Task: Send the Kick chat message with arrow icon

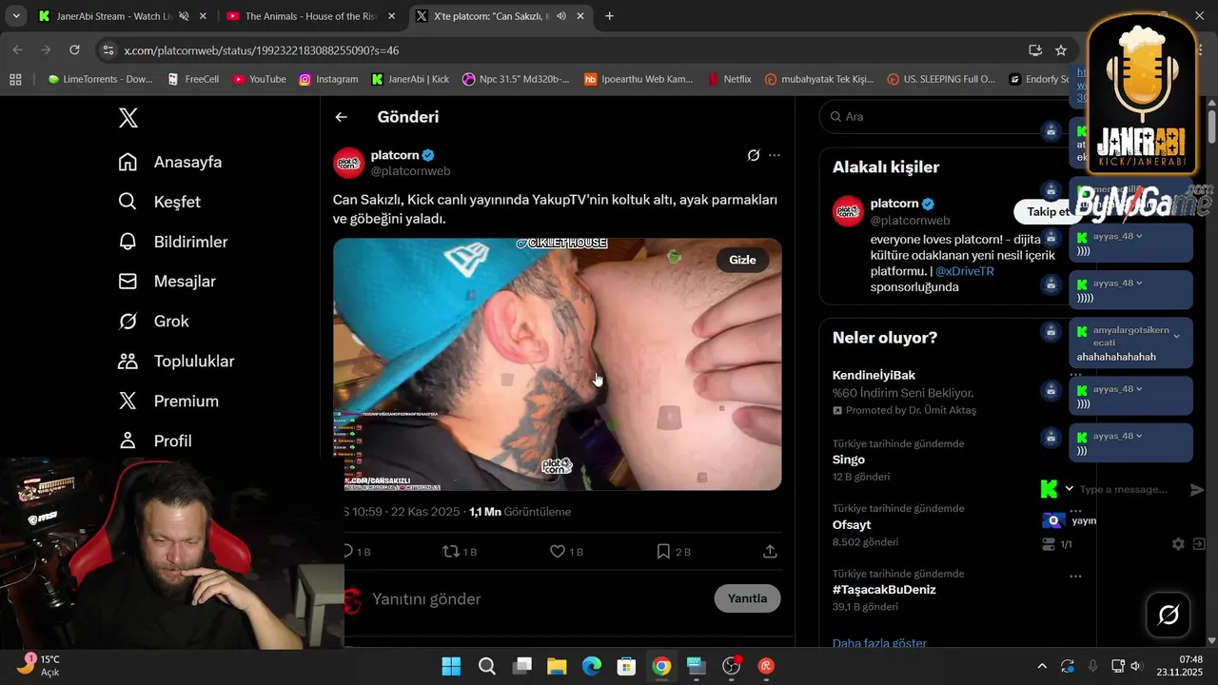Action: tap(1197, 489)
